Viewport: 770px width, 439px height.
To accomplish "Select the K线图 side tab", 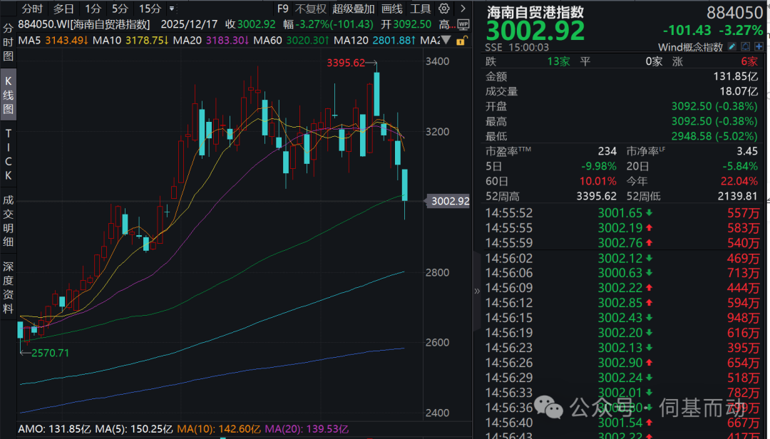I will pos(8,95).
